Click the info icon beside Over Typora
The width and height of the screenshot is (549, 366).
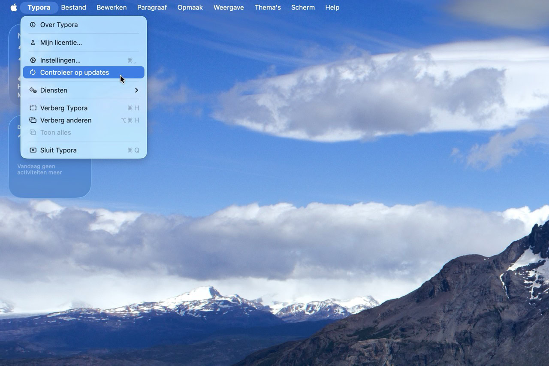click(33, 25)
